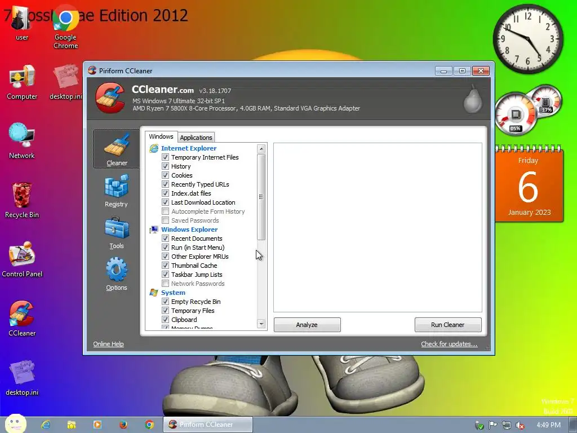This screenshot has width=577, height=433.
Task: Select the Recycle Bin desktop icon
Action: pos(22,201)
